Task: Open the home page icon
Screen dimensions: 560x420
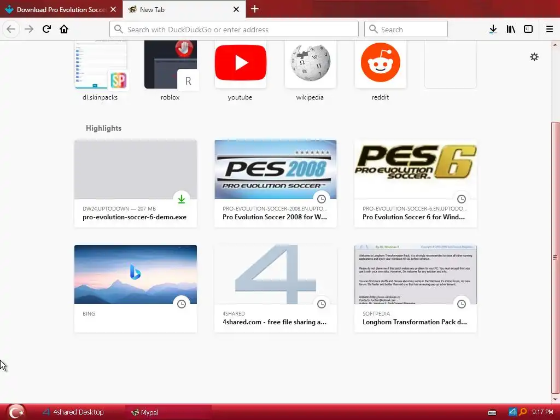Action: 64,29
